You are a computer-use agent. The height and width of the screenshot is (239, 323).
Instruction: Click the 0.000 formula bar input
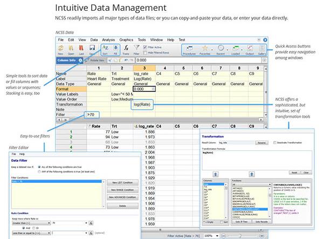pyautogui.click(x=198, y=61)
